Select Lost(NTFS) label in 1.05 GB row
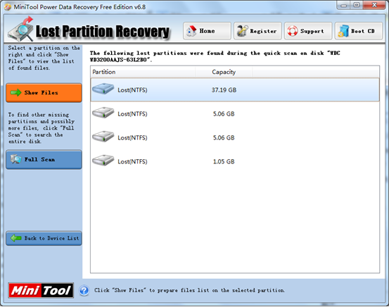The height and width of the screenshot is (307, 389). pyautogui.click(x=132, y=162)
